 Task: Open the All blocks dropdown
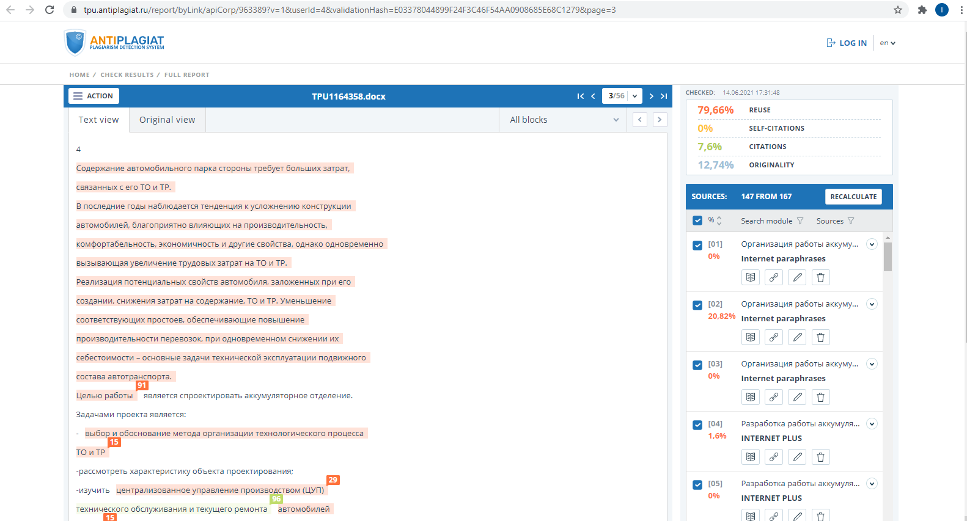pyautogui.click(x=564, y=120)
